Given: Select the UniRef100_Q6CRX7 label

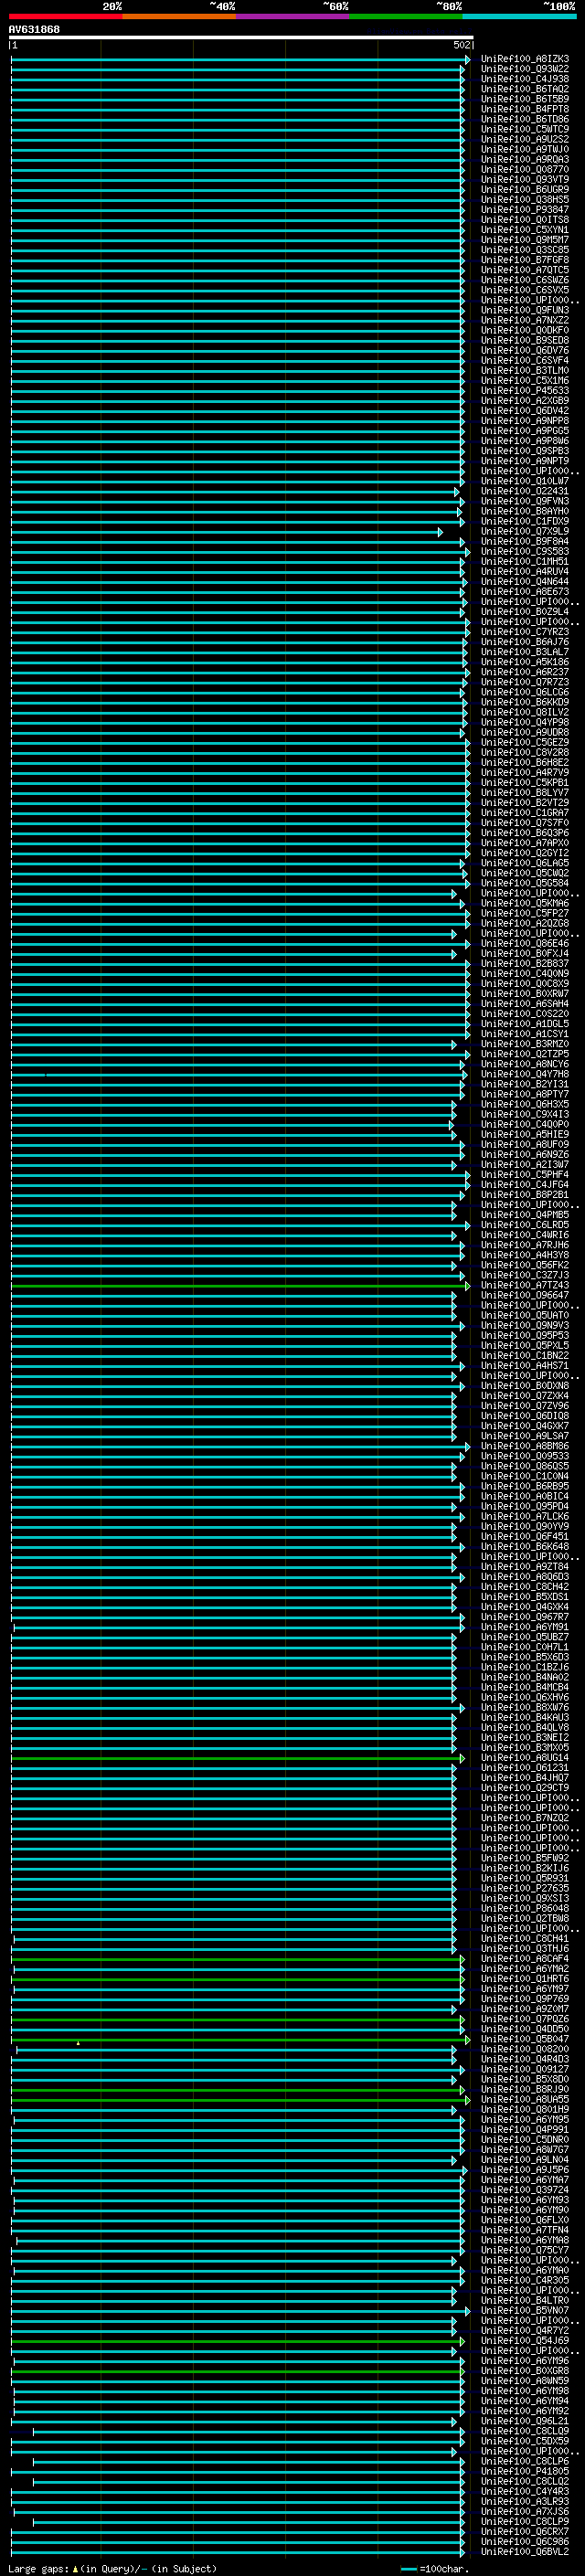Looking at the screenshot, I should 524,2532.
